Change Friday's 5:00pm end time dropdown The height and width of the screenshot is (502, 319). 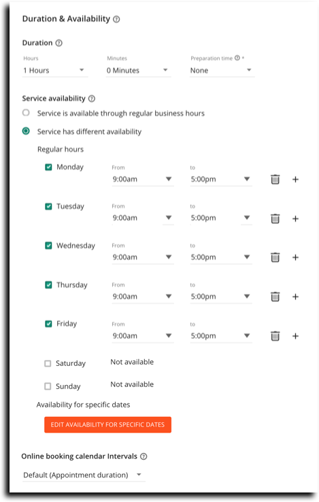coord(221,336)
